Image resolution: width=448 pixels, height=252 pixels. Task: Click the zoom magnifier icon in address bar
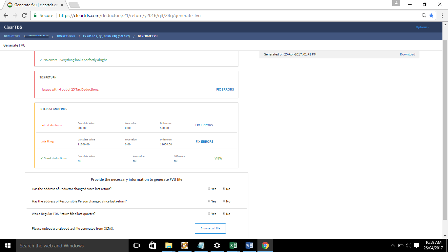424,15
